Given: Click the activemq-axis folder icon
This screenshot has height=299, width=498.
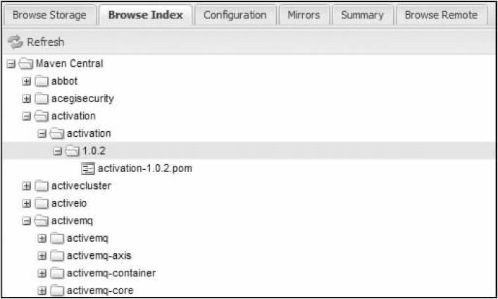Looking at the screenshot, I should point(57,255).
